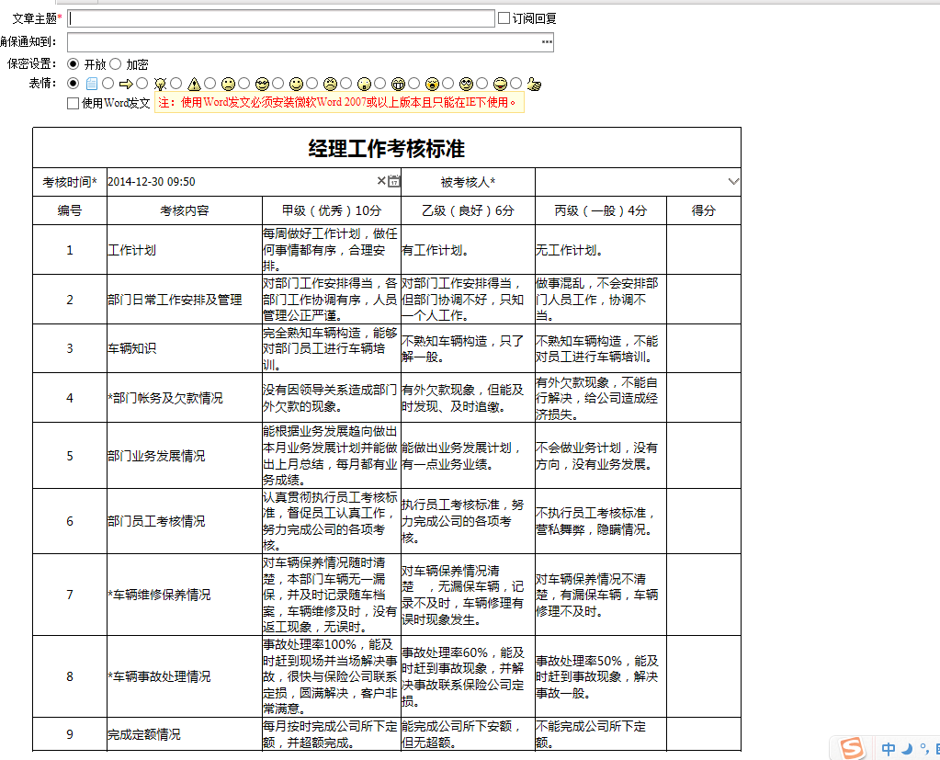Image resolution: width=940 pixels, height=760 pixels.
Task: Click the 考核时间* label cell
Action: [x=70, y=182]
